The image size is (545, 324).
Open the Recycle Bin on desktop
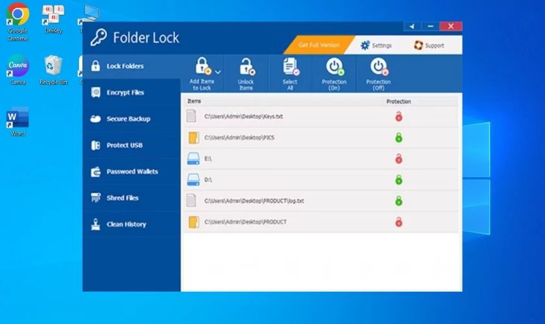point(53,70)
